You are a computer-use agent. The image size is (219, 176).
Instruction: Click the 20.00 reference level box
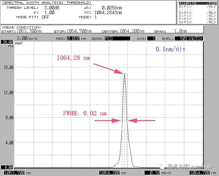[7, 42]
